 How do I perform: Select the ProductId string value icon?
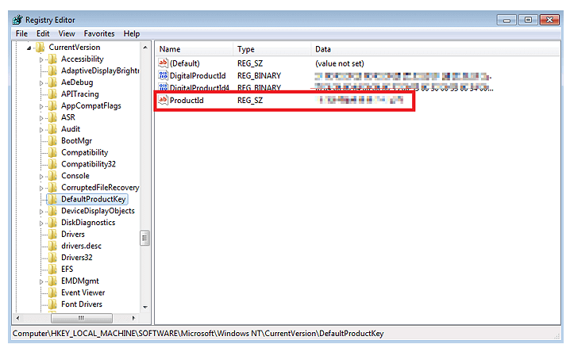coord(164,101)
